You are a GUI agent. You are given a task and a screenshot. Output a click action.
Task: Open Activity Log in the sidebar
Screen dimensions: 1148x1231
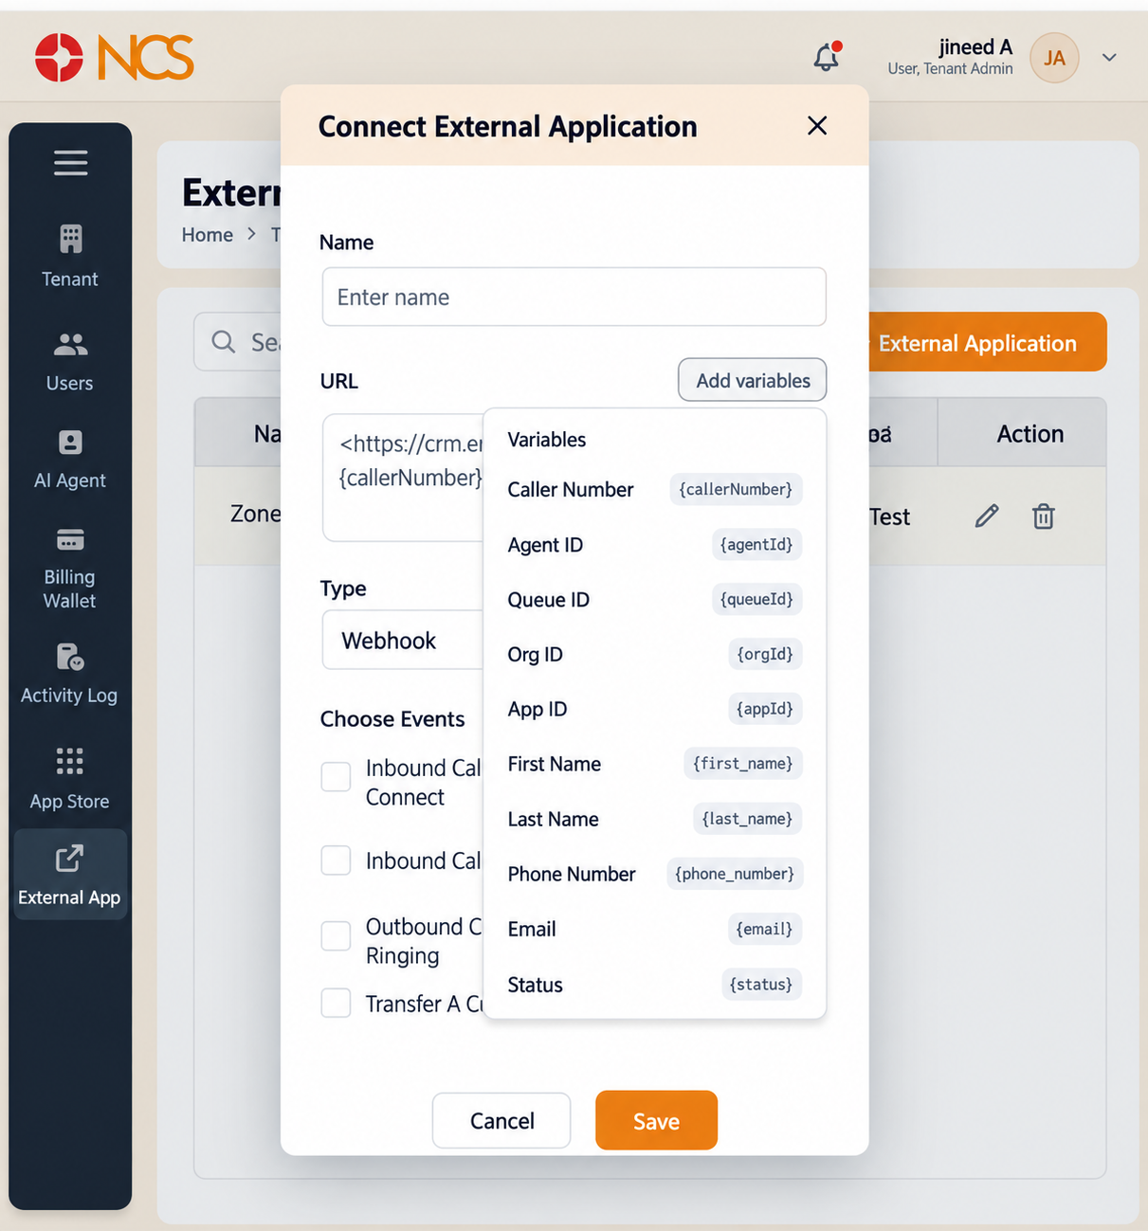tap(70, 674)
